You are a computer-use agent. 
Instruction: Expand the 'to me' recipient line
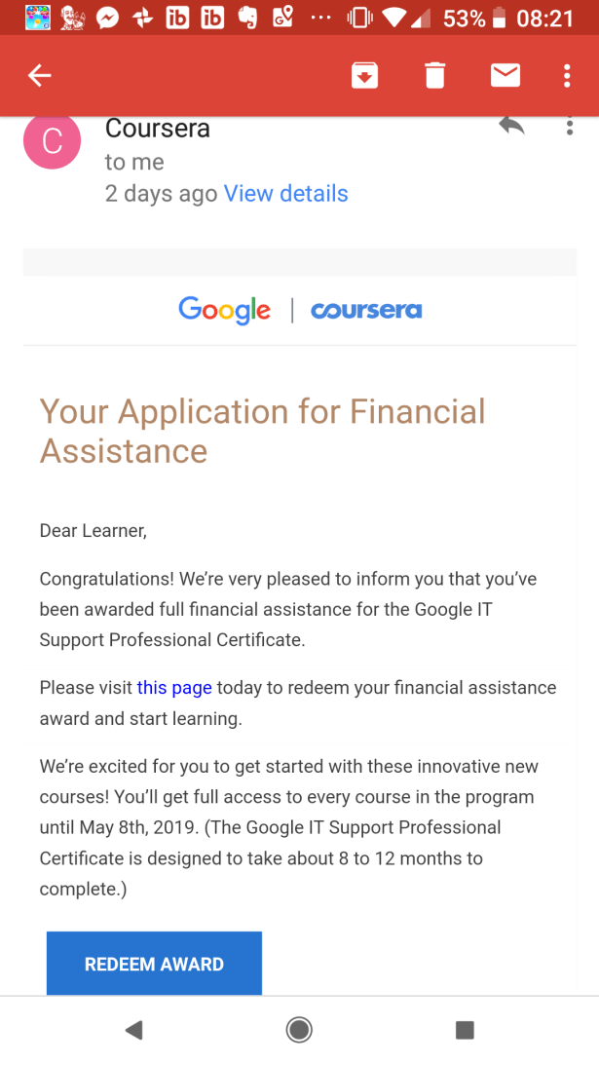click(134, 163)
